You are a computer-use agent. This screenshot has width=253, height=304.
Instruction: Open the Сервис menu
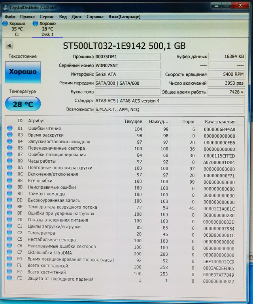point(47,17)
